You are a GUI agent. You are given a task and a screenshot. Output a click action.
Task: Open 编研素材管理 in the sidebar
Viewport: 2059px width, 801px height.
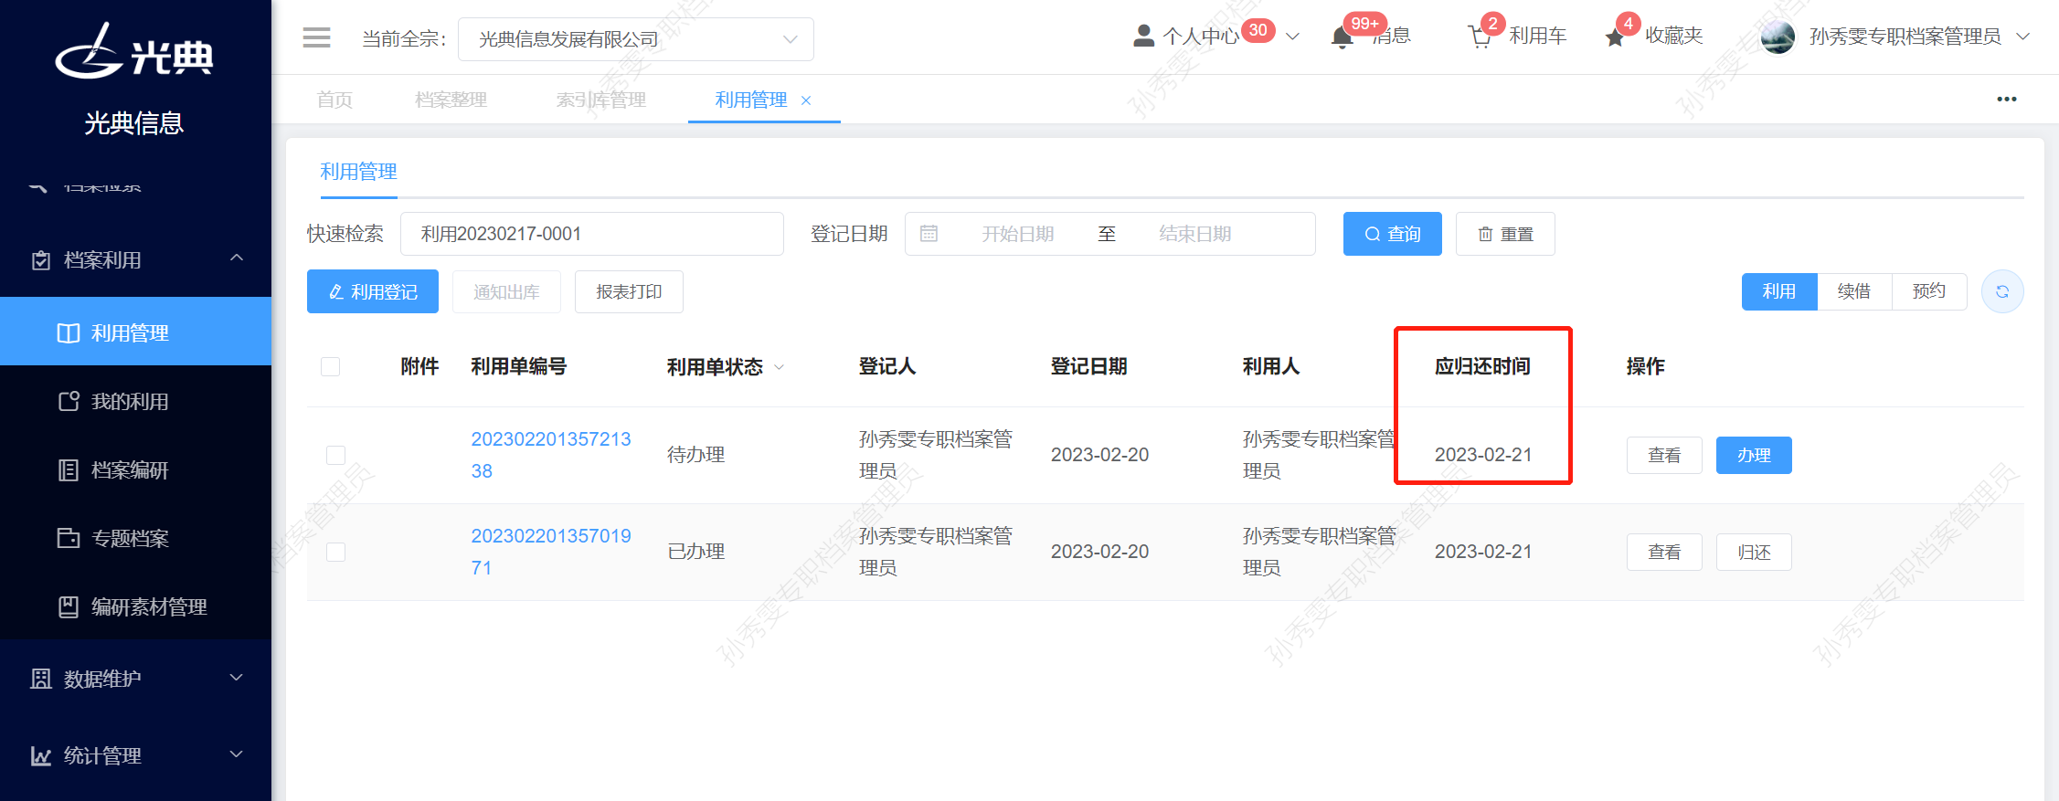tap(135, 606)
